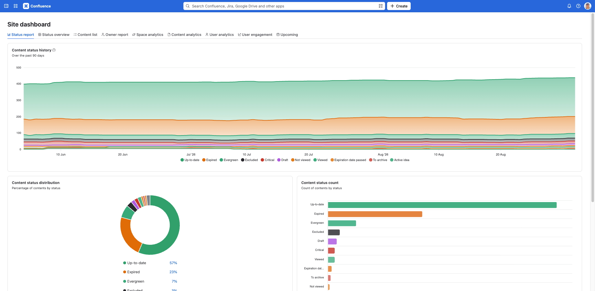The height and width of the screenshot is (291, 595).
Task: Open the notifications bell
Action: pyautogui.click(x=569, y=6)
